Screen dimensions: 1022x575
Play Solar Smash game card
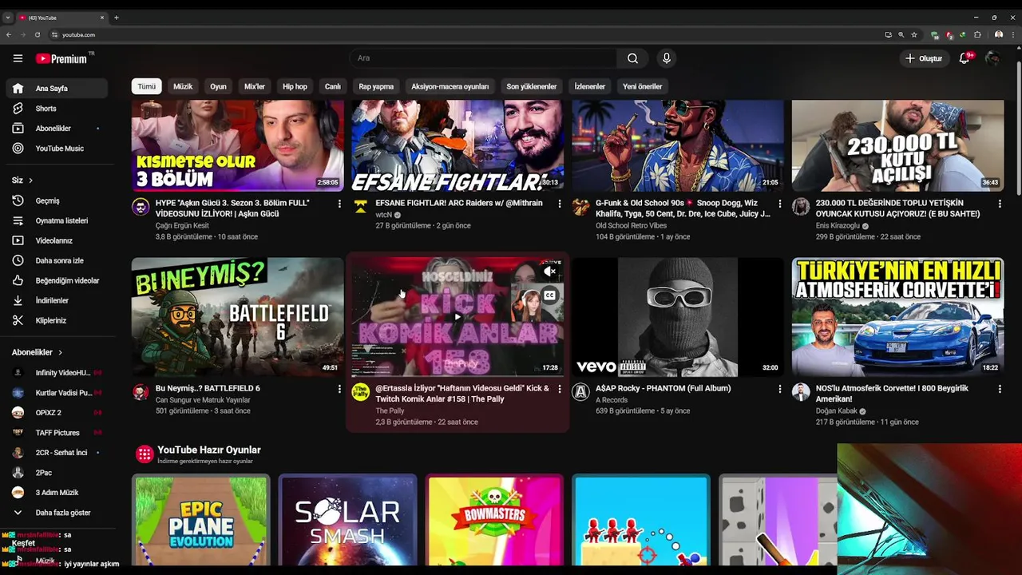[348, 521]
